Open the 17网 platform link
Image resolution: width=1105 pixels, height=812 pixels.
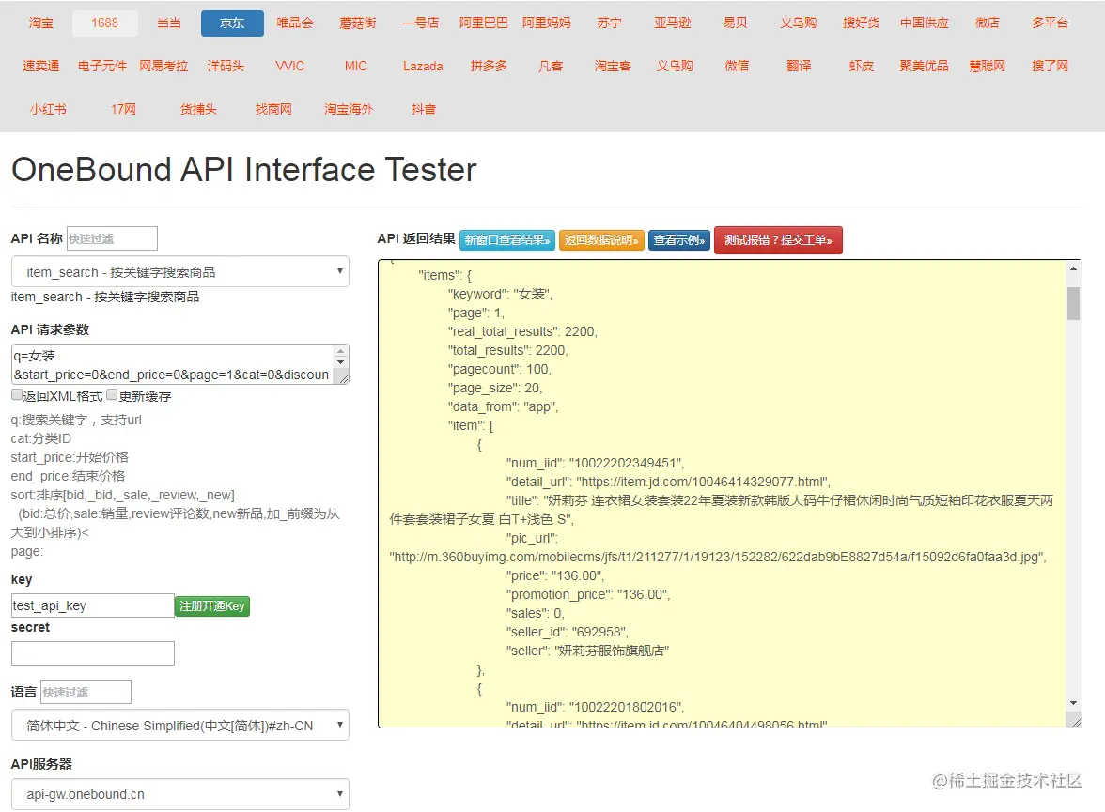point(123,109)
